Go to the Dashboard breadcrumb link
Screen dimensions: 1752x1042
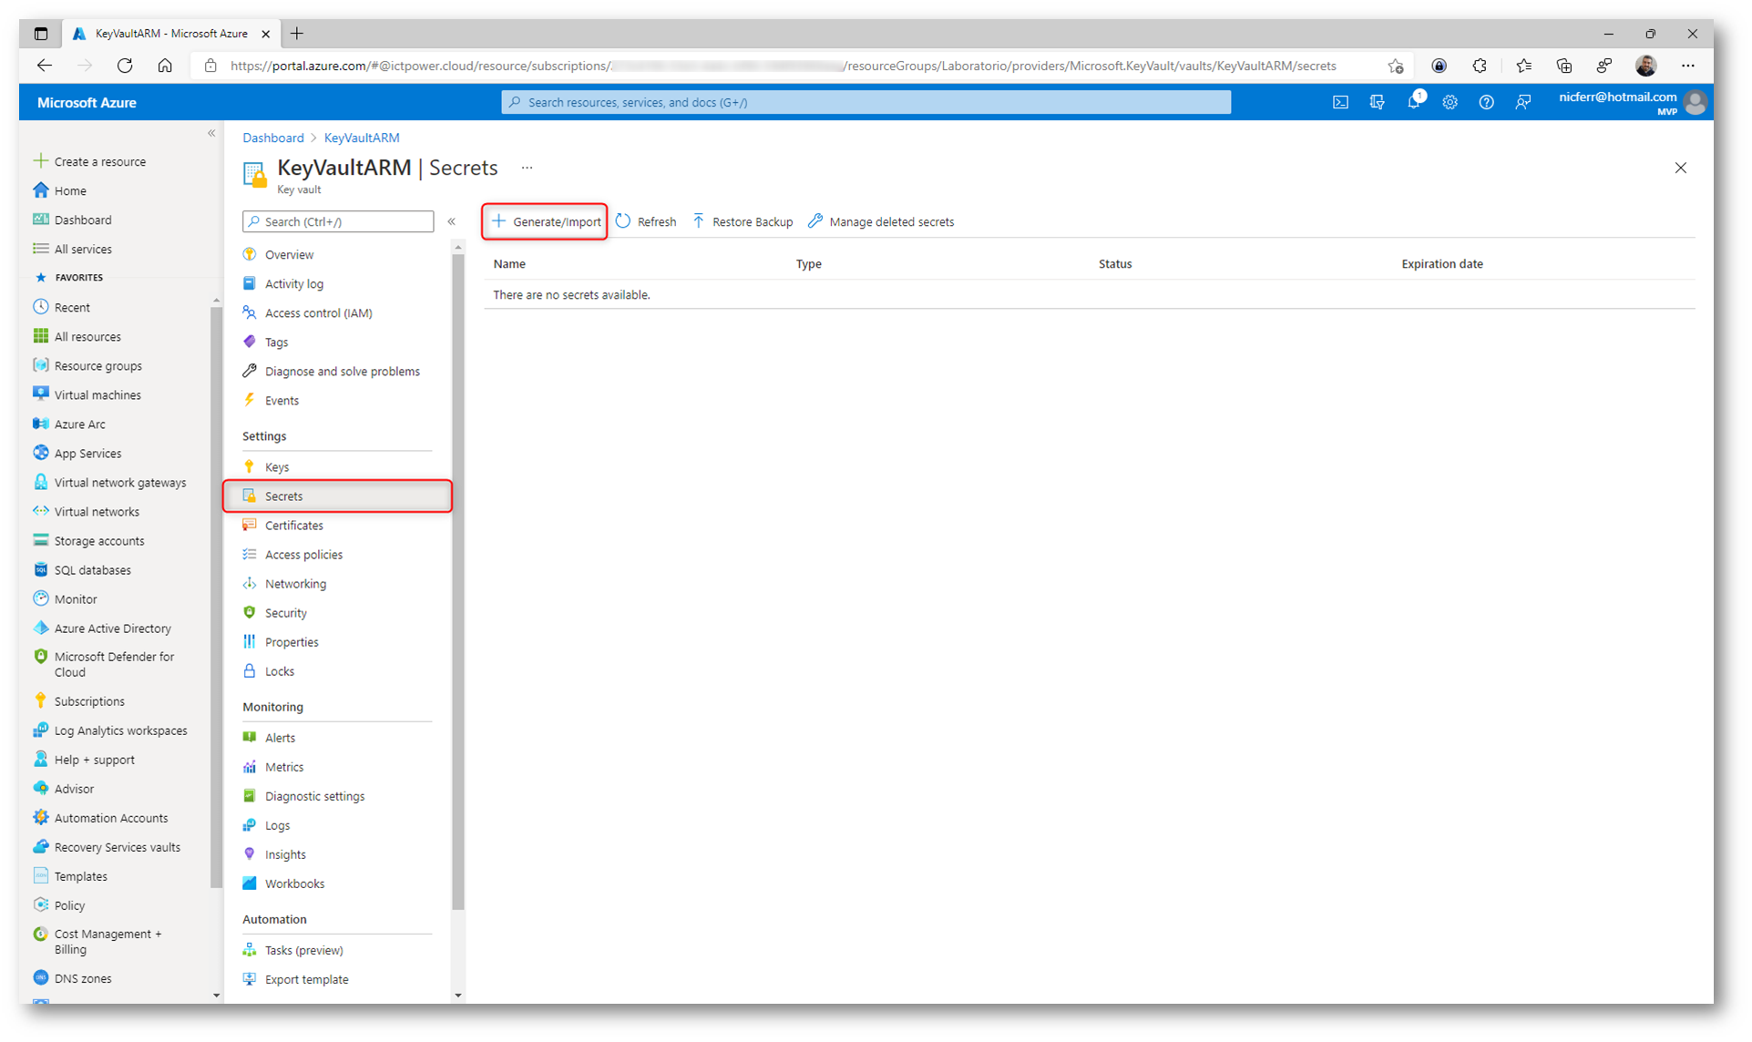[272, 138]
